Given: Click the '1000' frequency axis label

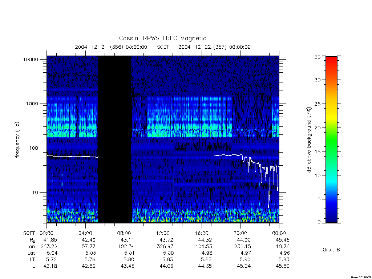Looking at the screenshot, I should [x=32, y=104].
